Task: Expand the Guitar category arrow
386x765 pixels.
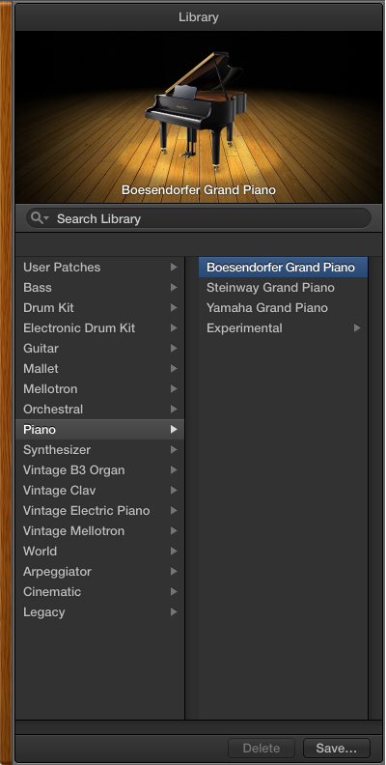Action: [174, 349]
